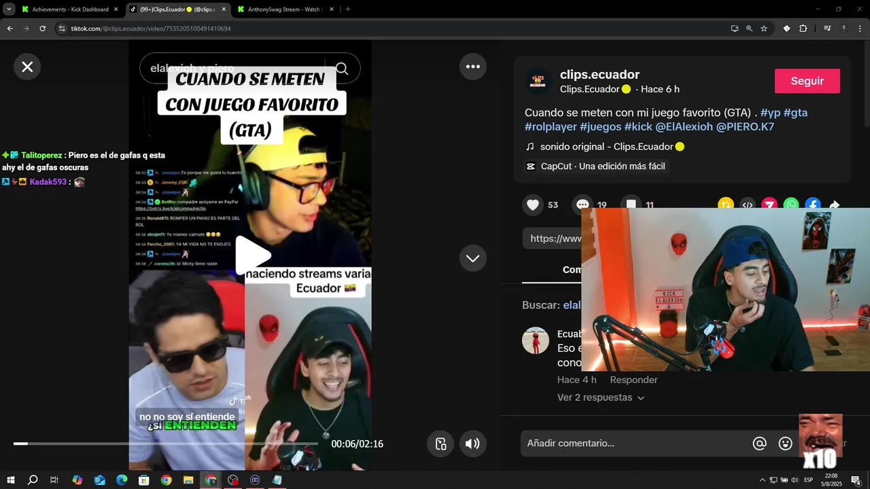Open Chrome extensions puzzle icon
This screenshot has height=489, width=870.
coord(803,29)
